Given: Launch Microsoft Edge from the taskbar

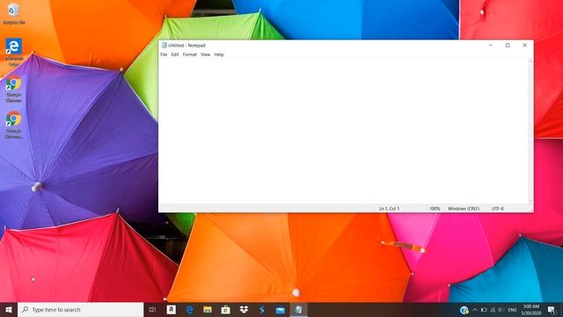Looking at the screenshot, I should (x=190, y=309).
